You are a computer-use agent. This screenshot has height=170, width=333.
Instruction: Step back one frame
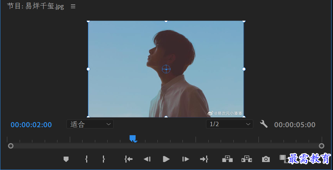(147, 159)
